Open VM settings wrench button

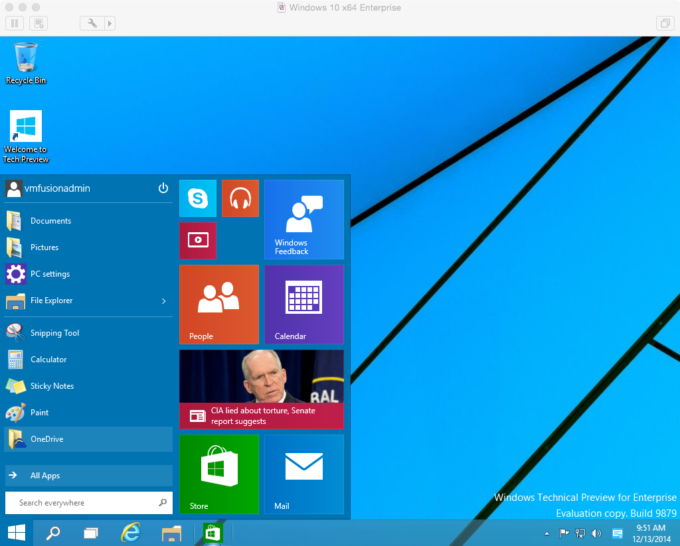92,23
